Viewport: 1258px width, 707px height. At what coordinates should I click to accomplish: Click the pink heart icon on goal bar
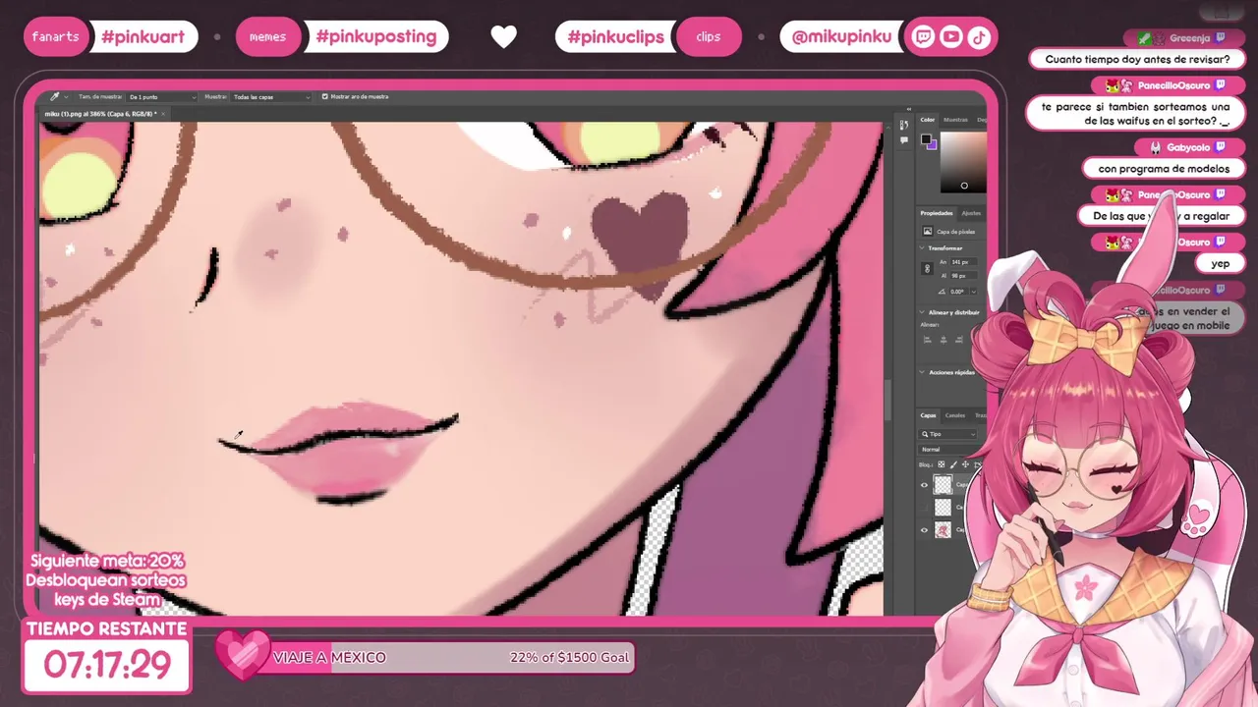point(242,654)
